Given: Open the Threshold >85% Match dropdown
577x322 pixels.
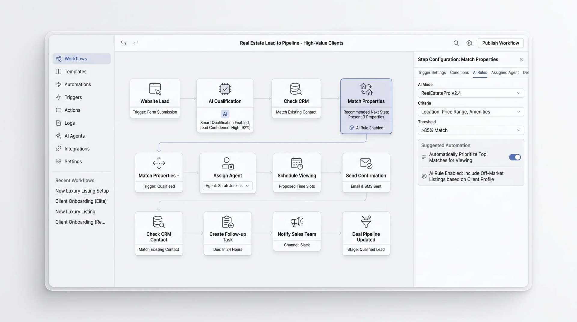Looking at the screenshot, I should (x=471, y=130).
